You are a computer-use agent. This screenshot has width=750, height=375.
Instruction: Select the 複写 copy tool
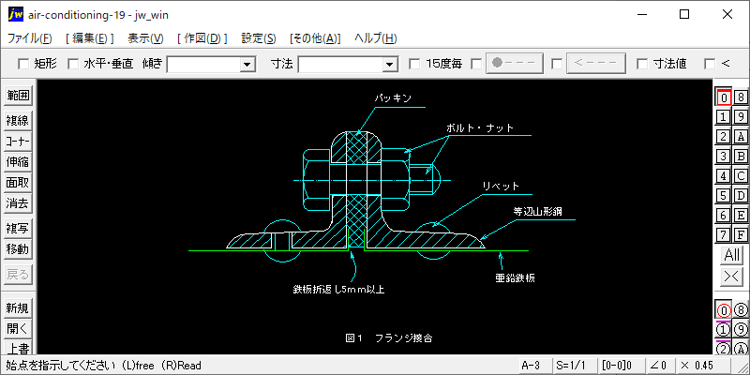coord(18,229)
